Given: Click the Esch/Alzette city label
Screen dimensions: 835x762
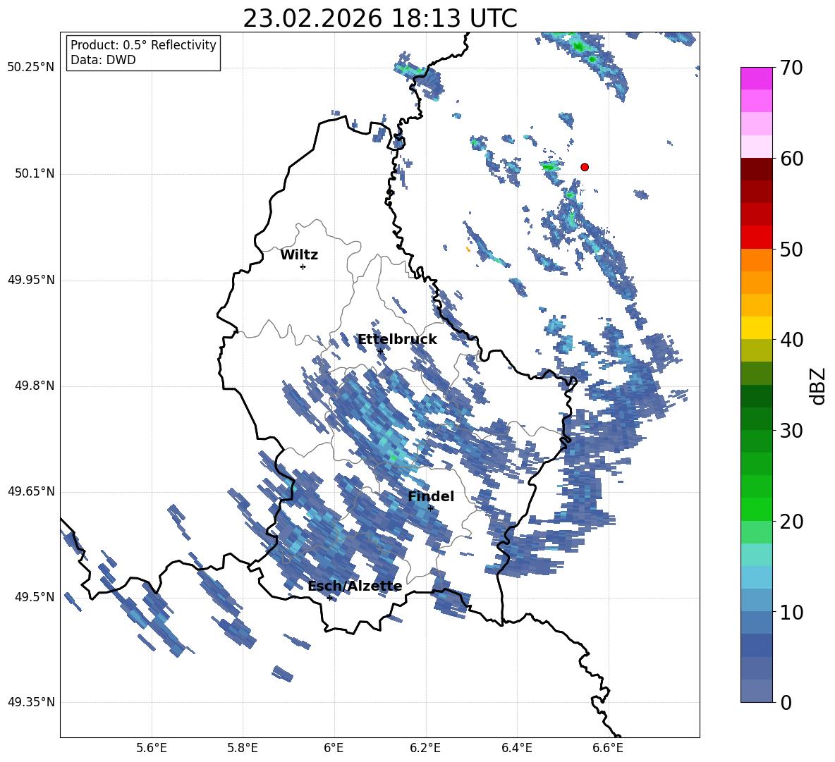Looking at the screenshot, I should [x=355, y=586].
